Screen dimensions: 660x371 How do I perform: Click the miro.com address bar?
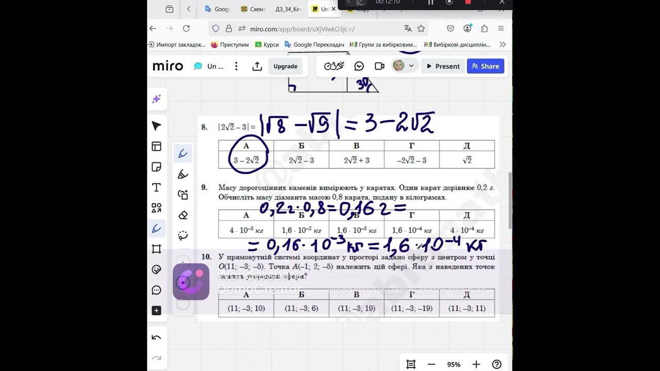point(320,29)
